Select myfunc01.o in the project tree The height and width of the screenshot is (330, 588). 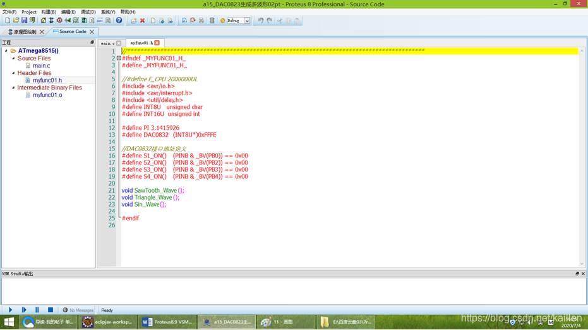pyautogui.click(x=47, y=95)
